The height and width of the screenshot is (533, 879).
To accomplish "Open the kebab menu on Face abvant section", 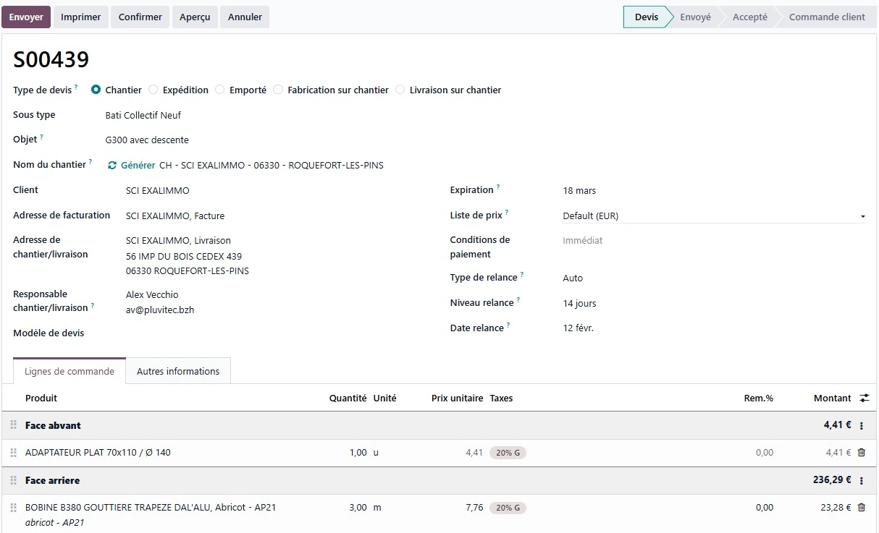I will [x=861, y=425].
